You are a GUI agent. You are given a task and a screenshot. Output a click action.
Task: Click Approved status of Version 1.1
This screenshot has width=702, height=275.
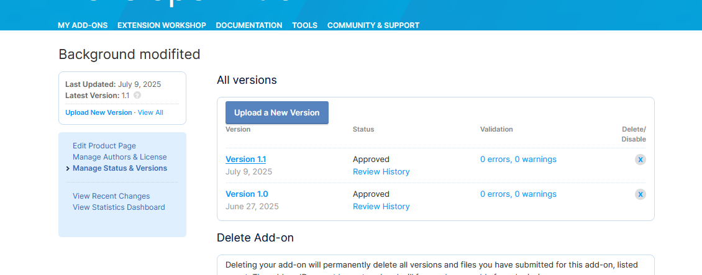[x=371, y=159]
